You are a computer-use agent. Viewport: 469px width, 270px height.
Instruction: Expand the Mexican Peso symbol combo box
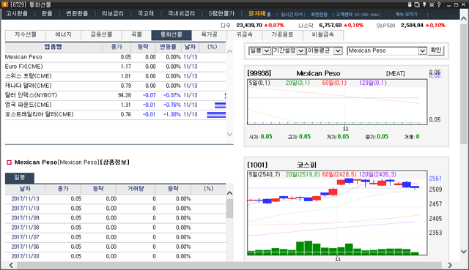pyautogui.click(x=422, y=50)
